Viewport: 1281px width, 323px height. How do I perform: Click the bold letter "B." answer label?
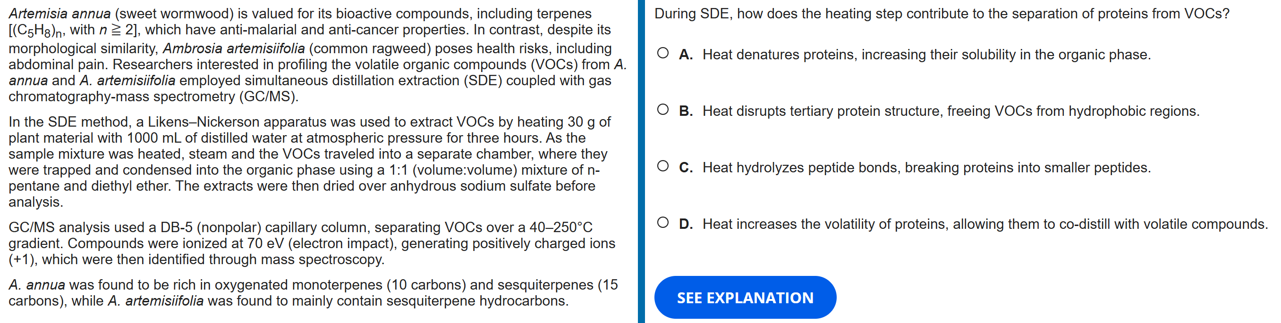tap(686, 111)
